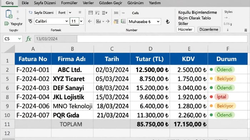This screenshot has height=140, width=250.
Task: Select the total 17.150,00 ₺ cell
Action: click(x=189, y=124)
